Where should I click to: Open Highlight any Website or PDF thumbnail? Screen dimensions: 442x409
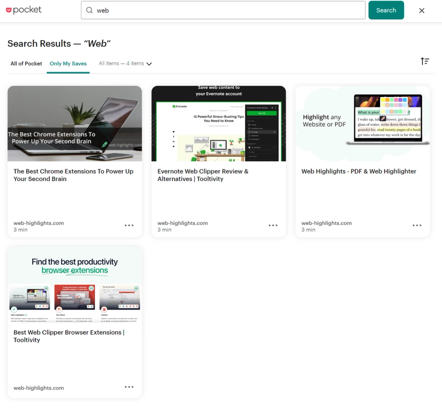pyautogui.click(x=362, y=124)
